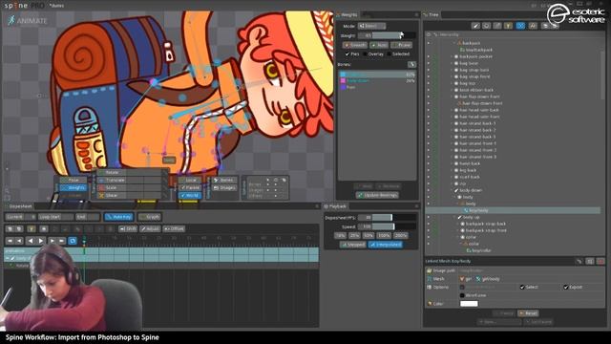The width and height of the screenshot is (611, 344).
Task: Switch to the Dopesheet tab
Action: tap(19, 206)
